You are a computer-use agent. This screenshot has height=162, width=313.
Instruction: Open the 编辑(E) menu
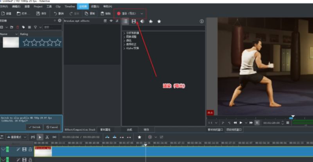pos(16,6)
